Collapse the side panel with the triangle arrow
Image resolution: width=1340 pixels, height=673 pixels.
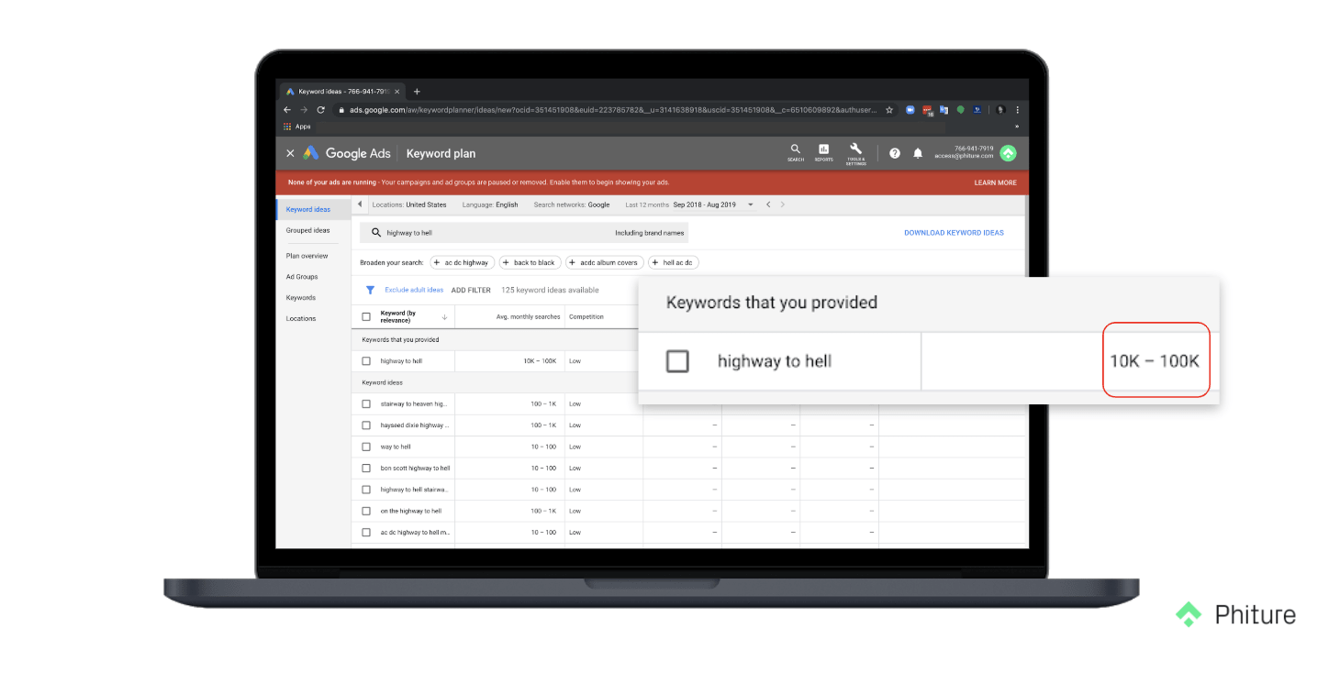pos(360,204)
